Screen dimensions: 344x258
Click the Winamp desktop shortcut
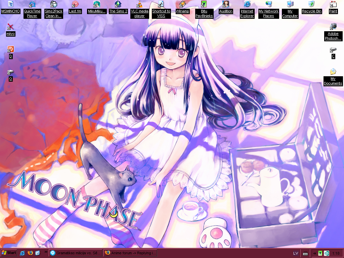(182, 7)
